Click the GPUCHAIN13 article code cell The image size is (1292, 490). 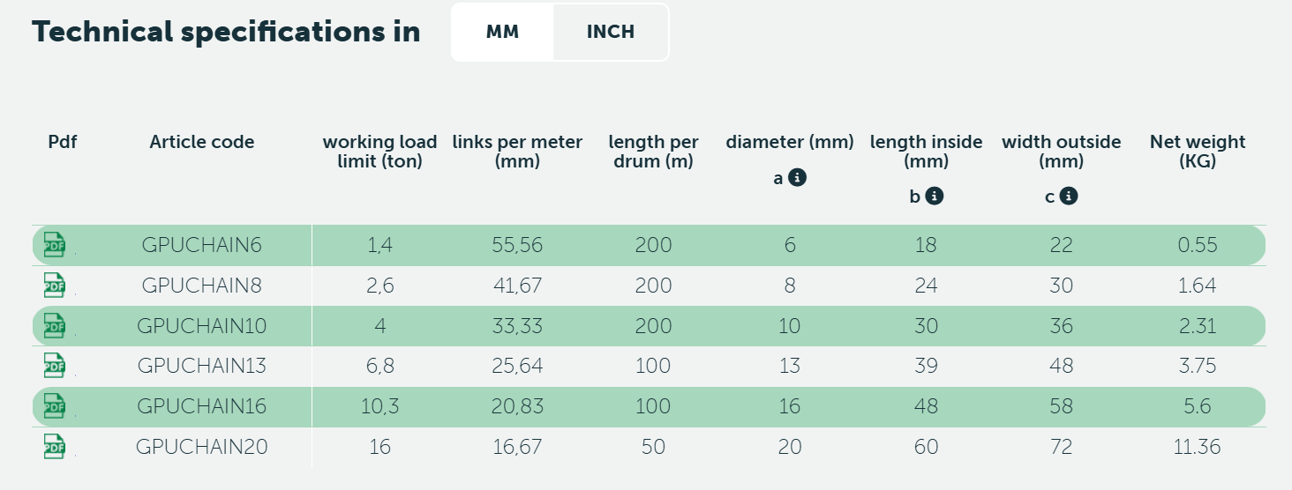202,366
